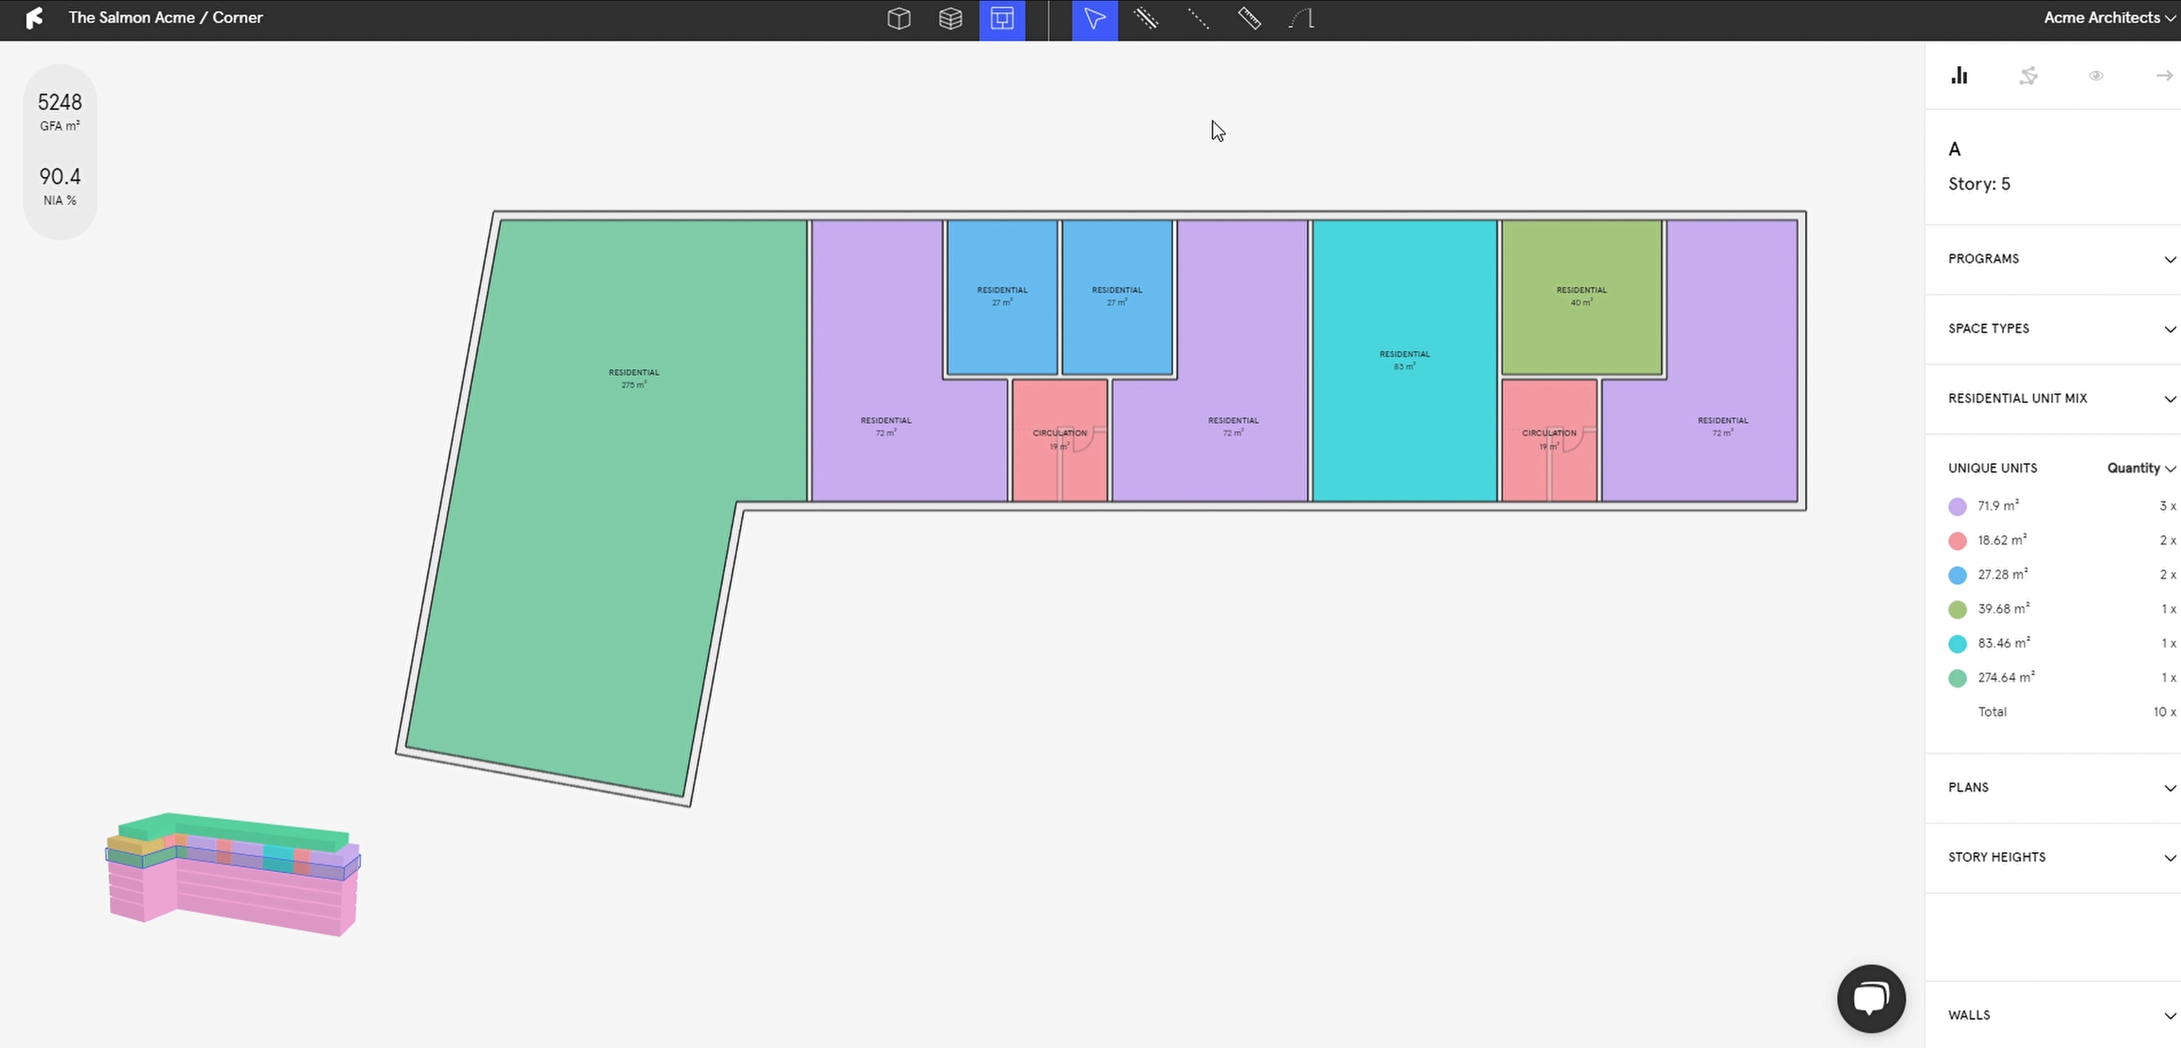Screen dimensions: 2181x1048
Task: Open the Quantity sort dropdown
Action: click(2140, 468)
